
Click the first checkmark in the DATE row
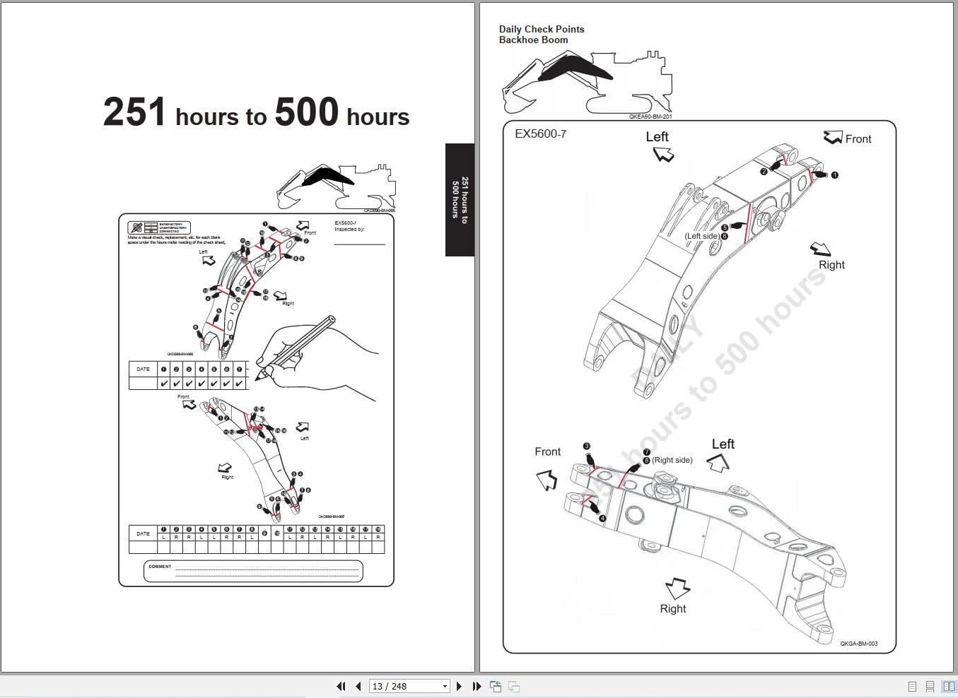coord(164,383)
